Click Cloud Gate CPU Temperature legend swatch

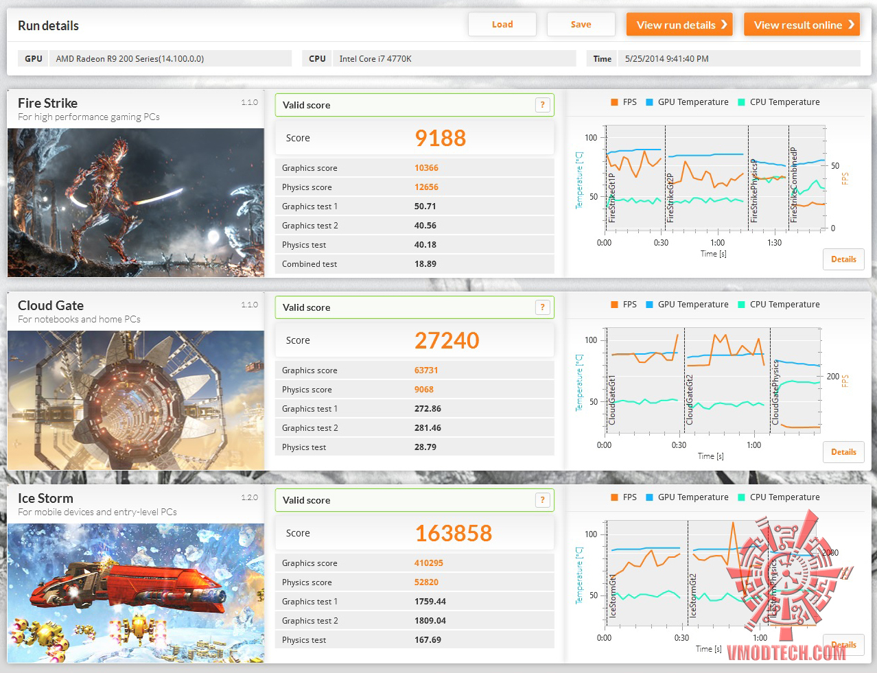741,305
